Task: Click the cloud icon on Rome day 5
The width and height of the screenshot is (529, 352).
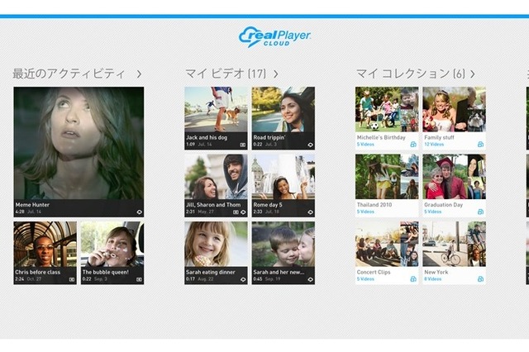Action: coord(311,212)
